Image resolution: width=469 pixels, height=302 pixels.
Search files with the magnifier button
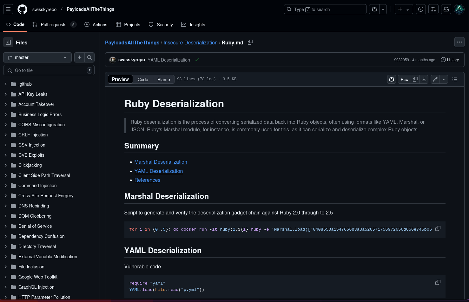tap(89, 57)
